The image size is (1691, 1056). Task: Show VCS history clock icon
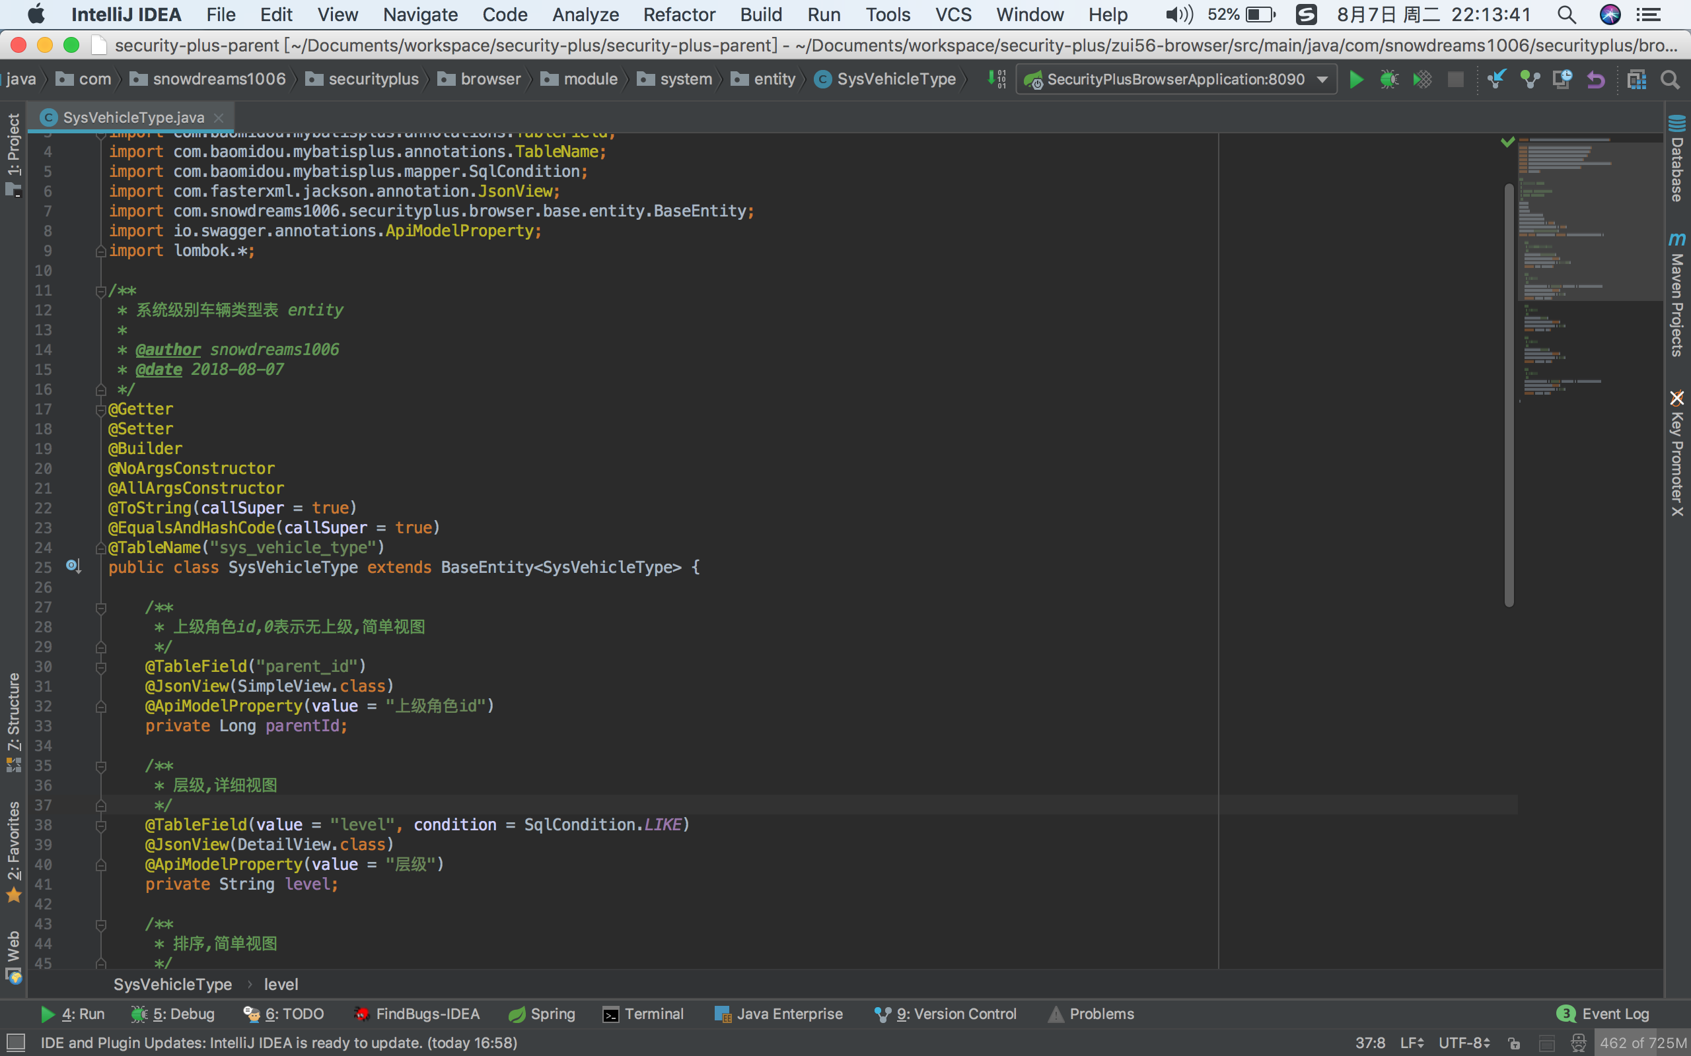click(1562, 80)
